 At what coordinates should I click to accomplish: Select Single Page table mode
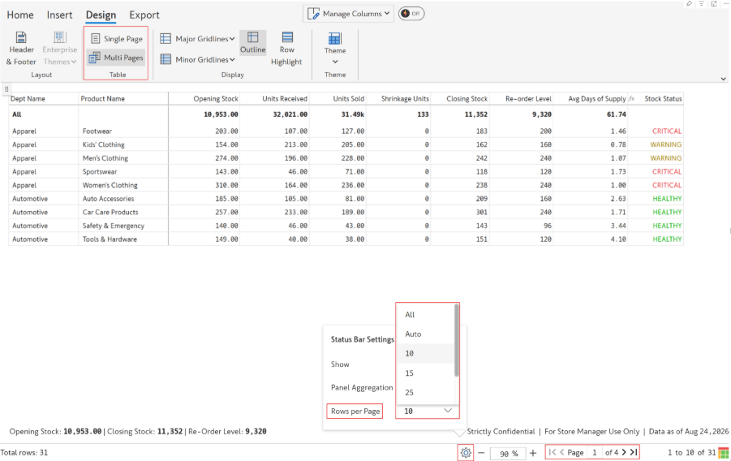117,39
